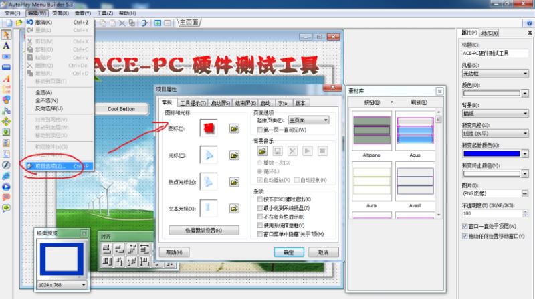The width and height of the screenshot is (535, 299).
Task: Choose 全选(A) from the edit menu
Action: [x=43, y=92]
